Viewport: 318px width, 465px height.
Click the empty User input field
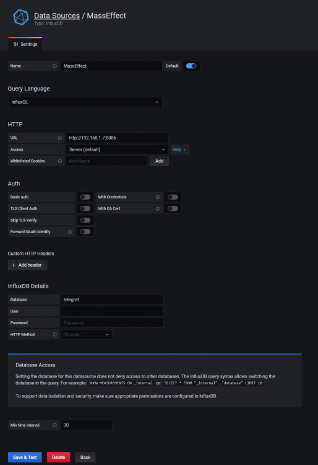tap(112, 311)
